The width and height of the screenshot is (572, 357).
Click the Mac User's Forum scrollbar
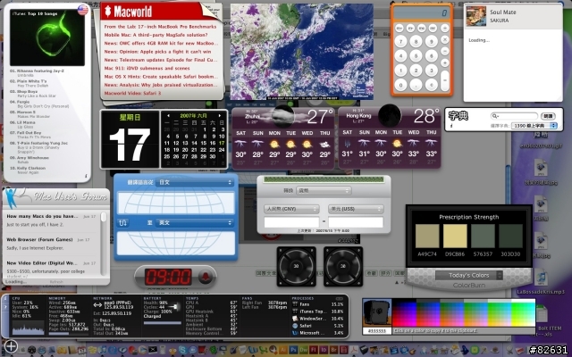(x=104, y=244)
